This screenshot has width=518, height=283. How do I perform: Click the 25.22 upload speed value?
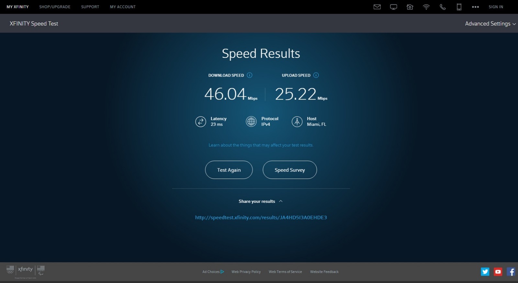click(x=296, y=94)
